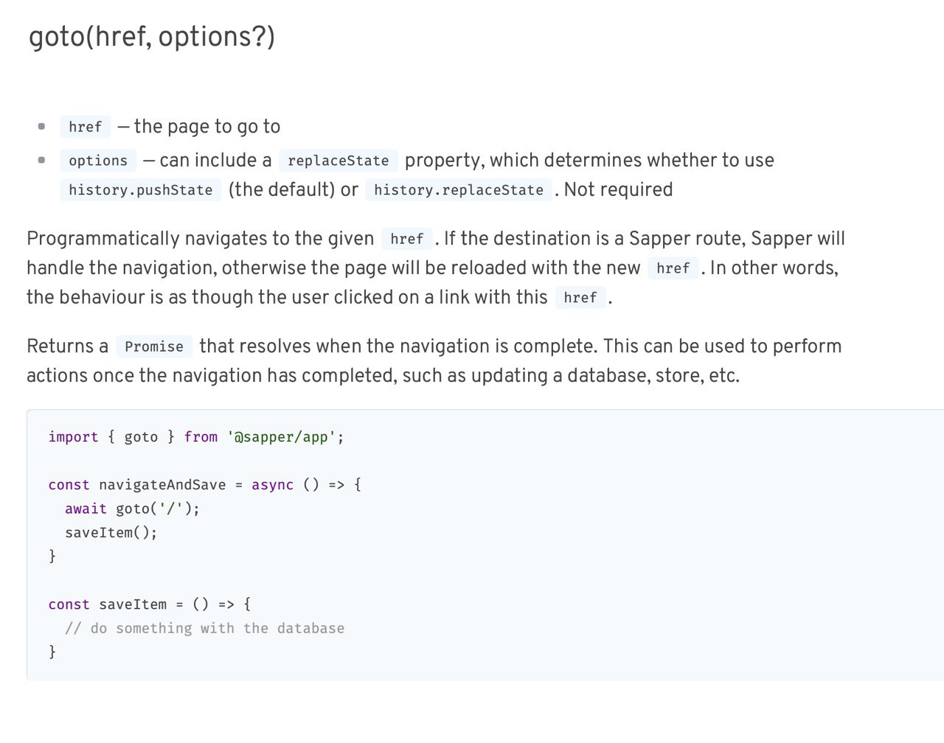Click the history.pushState code snippet

(x=141, y=190)
